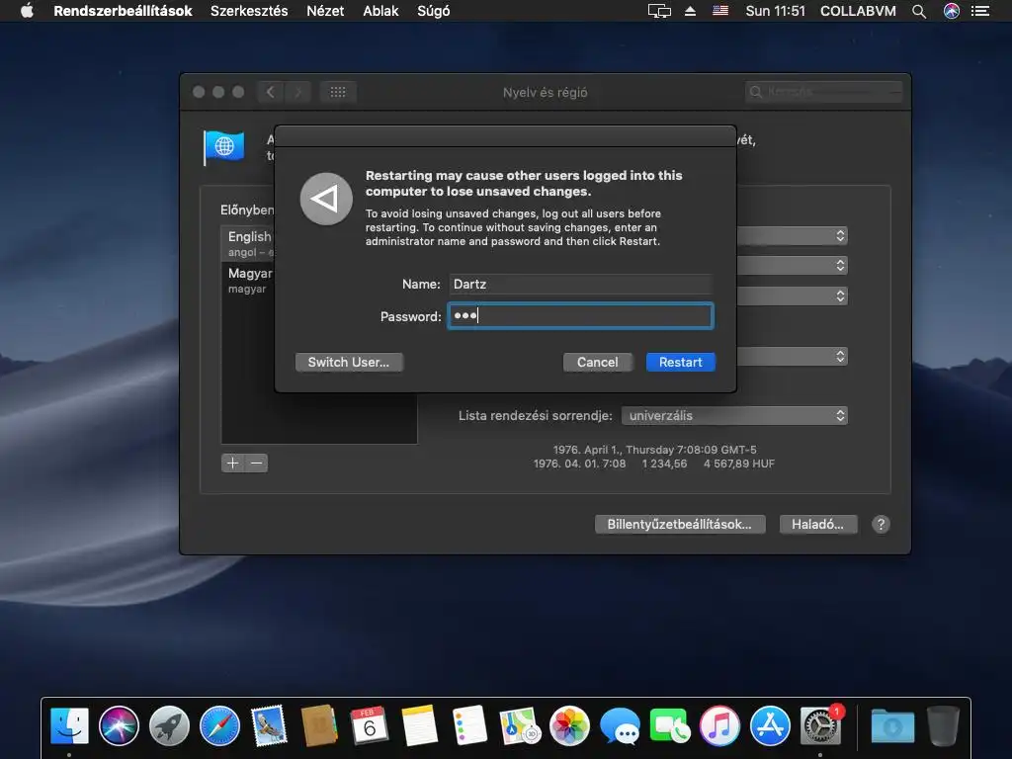Open Photos in the Dock
1012x759 pixels.
(x=569, y=725)
